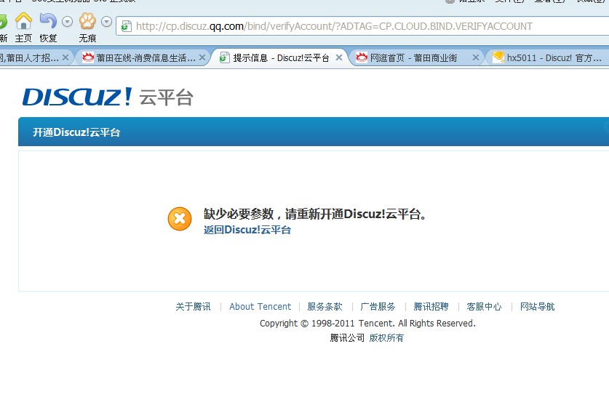Click the 缺少必要参数 error message text
609x397 pixels.
315,214
